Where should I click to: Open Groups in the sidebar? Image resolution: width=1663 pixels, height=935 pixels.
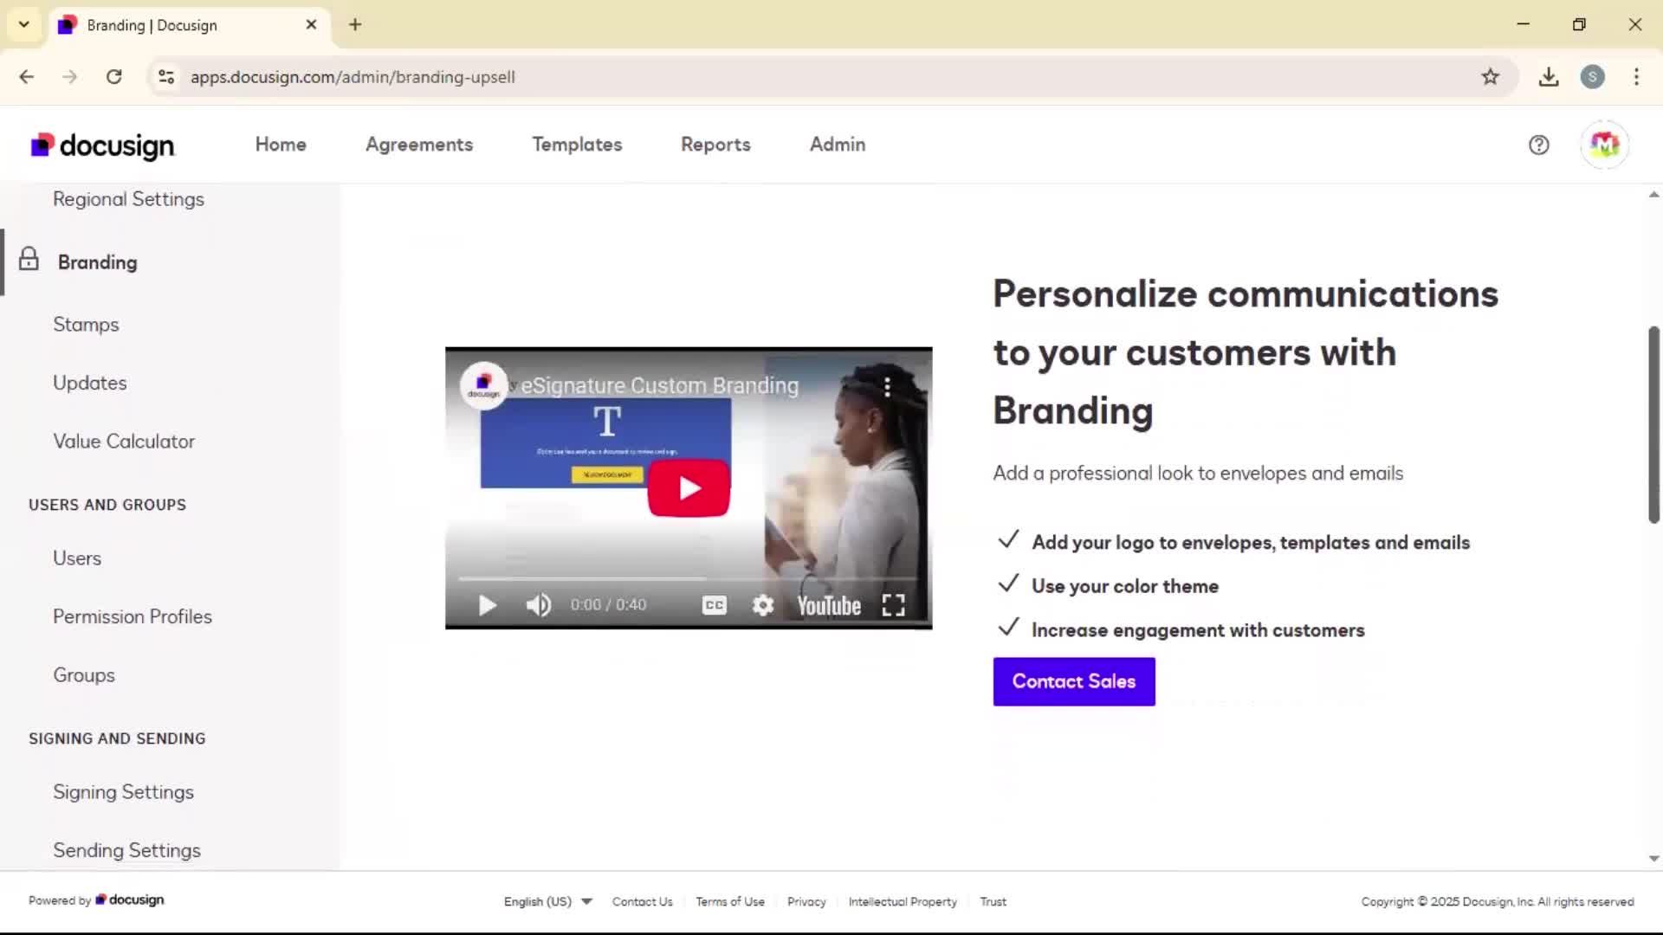tap(83, 675)
